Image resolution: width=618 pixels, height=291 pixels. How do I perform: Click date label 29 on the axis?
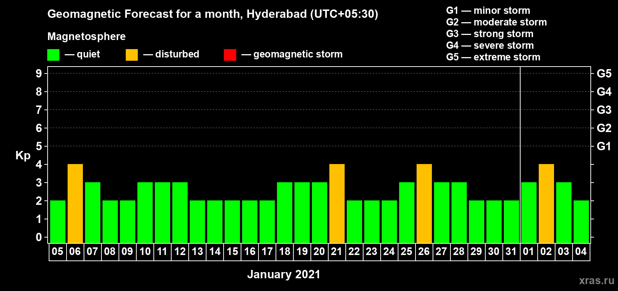point(476,251)
